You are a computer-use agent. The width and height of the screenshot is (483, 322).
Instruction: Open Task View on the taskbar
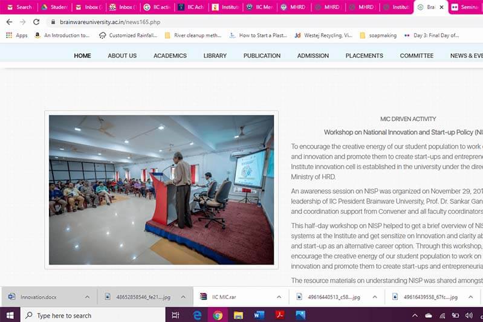tap(175, 315)
